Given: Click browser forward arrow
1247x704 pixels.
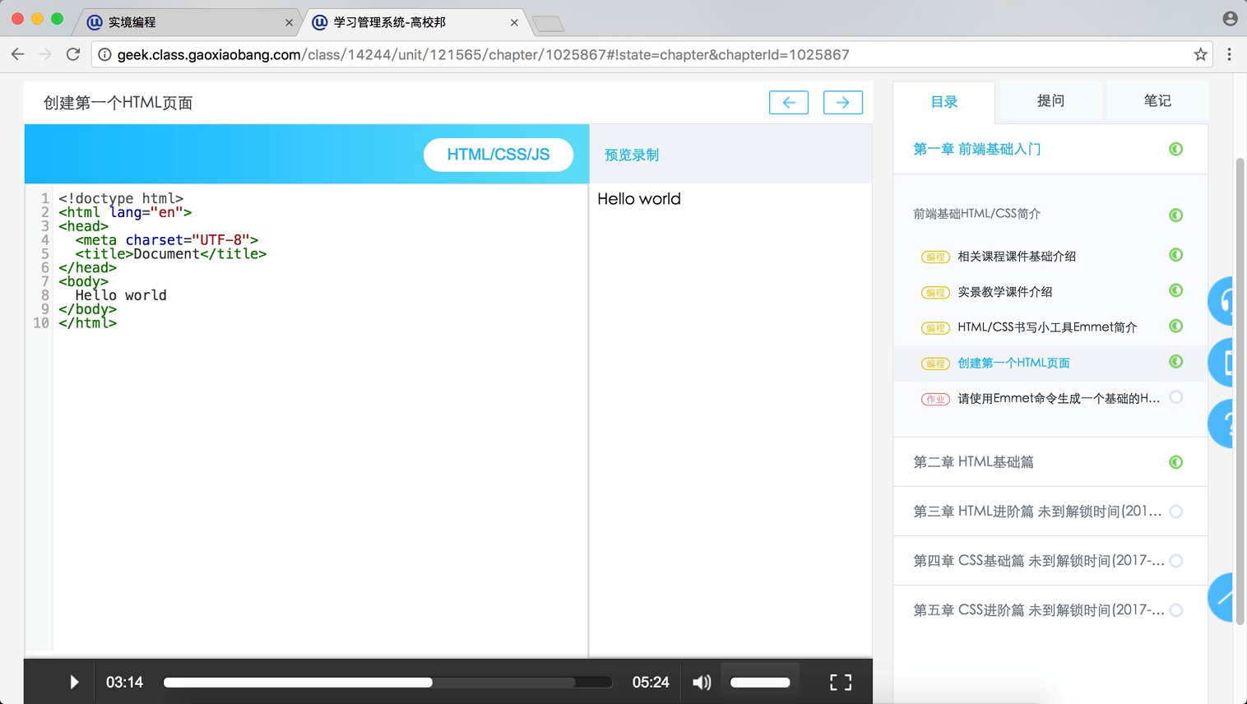Looking at the screenshot, I should pyautogui.click(x=45, y=54).
